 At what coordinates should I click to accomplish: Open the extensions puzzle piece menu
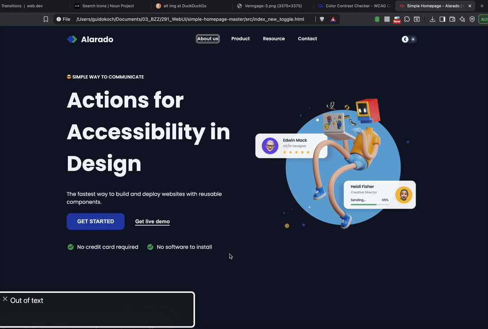407,20
